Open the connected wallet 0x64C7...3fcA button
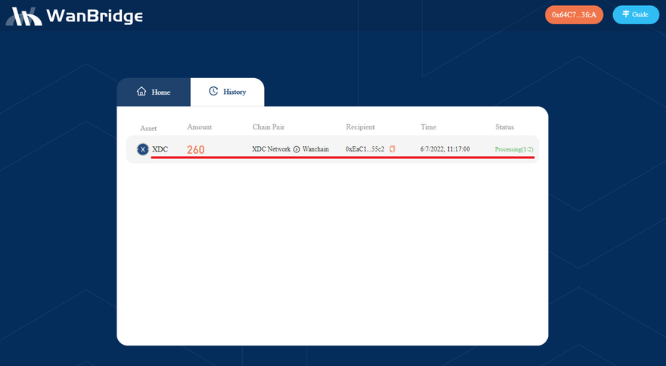This screenshot has height=366, width=666. (574, 15)
